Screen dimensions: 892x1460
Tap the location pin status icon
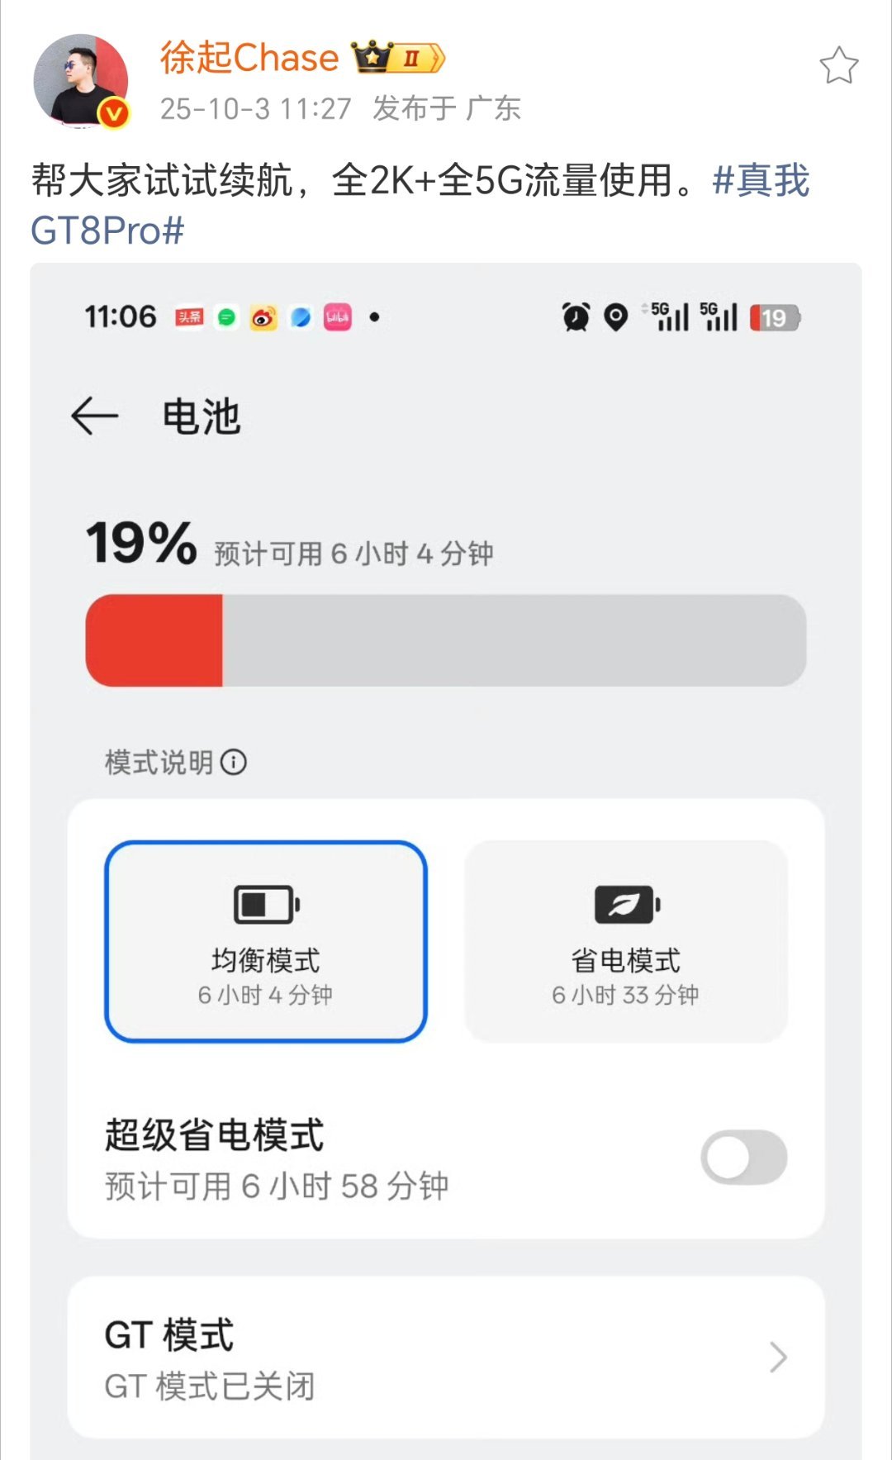click(x=615, y=317)
